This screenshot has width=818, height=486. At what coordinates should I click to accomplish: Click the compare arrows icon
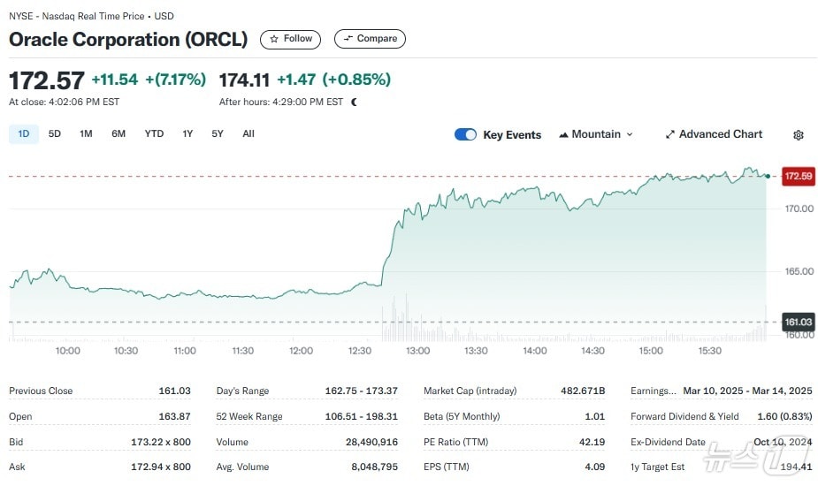click(x=348, y=39)
